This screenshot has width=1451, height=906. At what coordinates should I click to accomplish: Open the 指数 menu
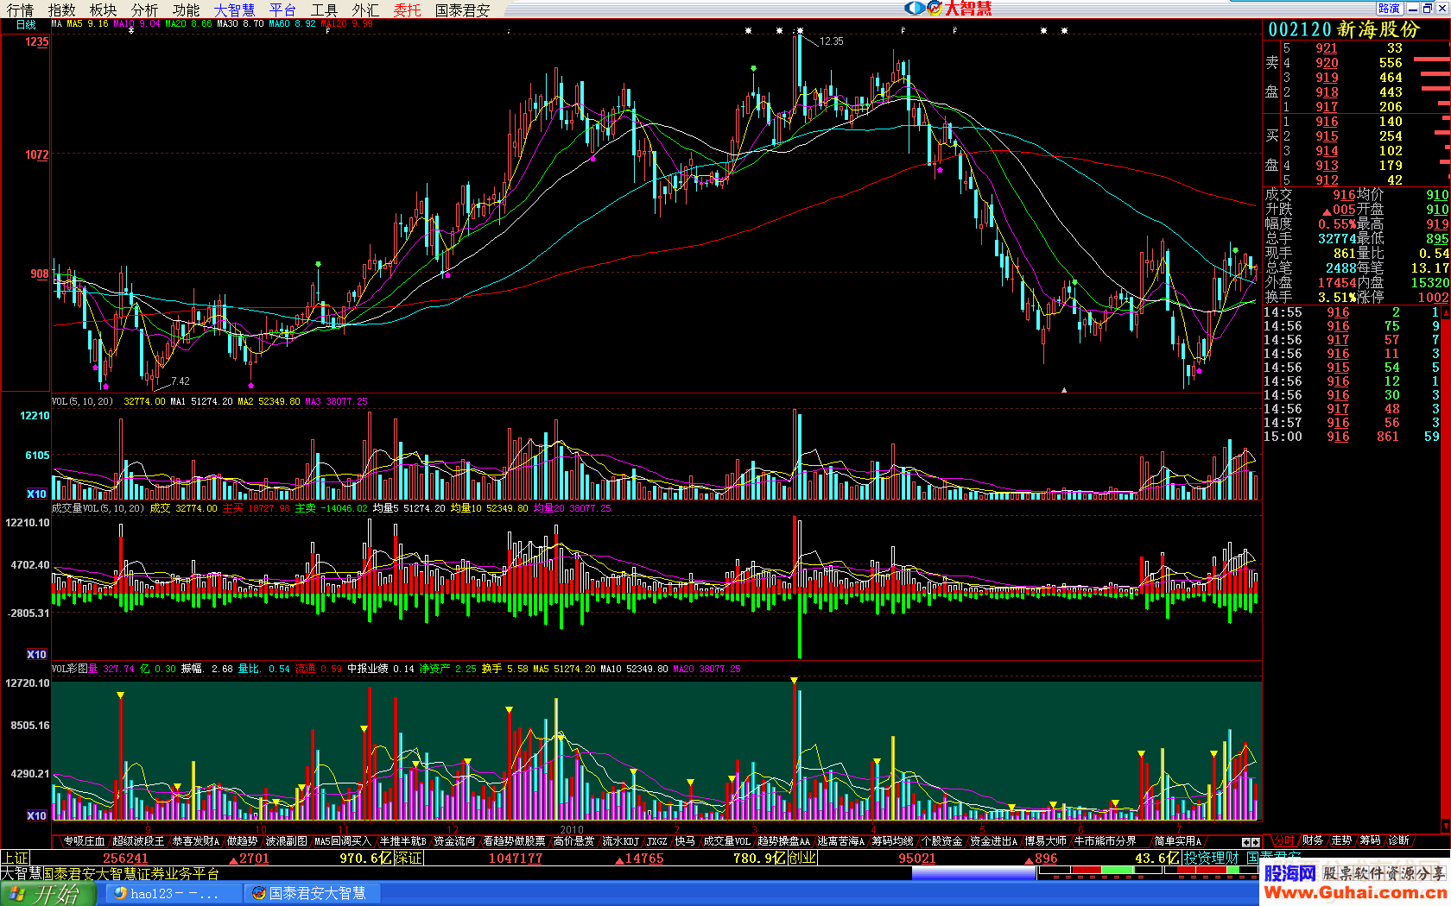point(61,10)
